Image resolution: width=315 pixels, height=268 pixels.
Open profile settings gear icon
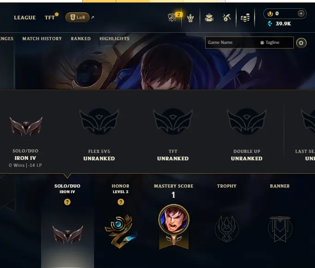301,43
